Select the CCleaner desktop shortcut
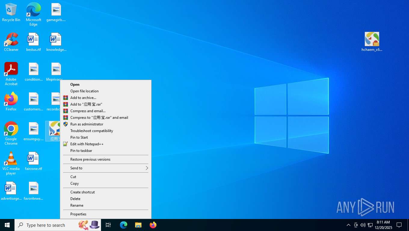The width and height of the screenshot is (409, 231). point(11,42)
